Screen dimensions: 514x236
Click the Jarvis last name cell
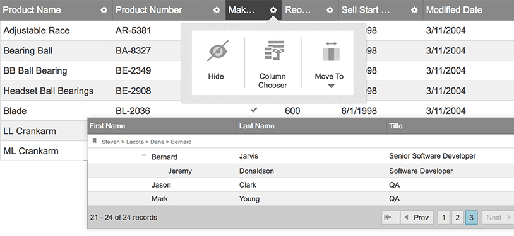point(249,156)
